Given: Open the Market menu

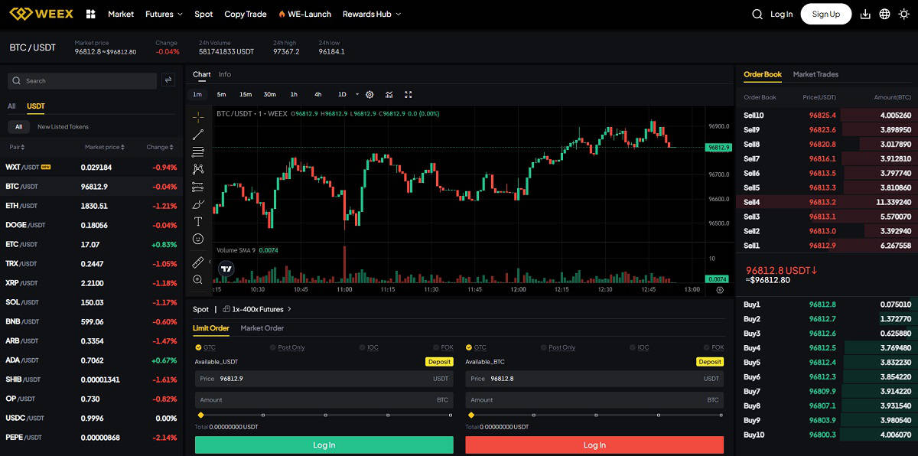Looking at the screenshot, I should (x=121, y=14).
